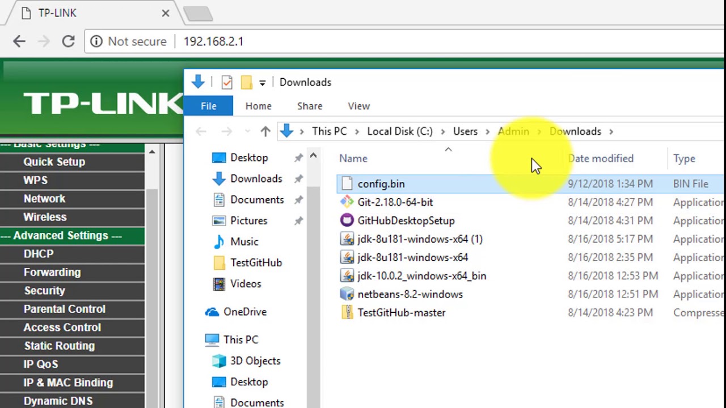Sort files by the Type column
This screenshot has width=726, height=408.
(684, 159)
